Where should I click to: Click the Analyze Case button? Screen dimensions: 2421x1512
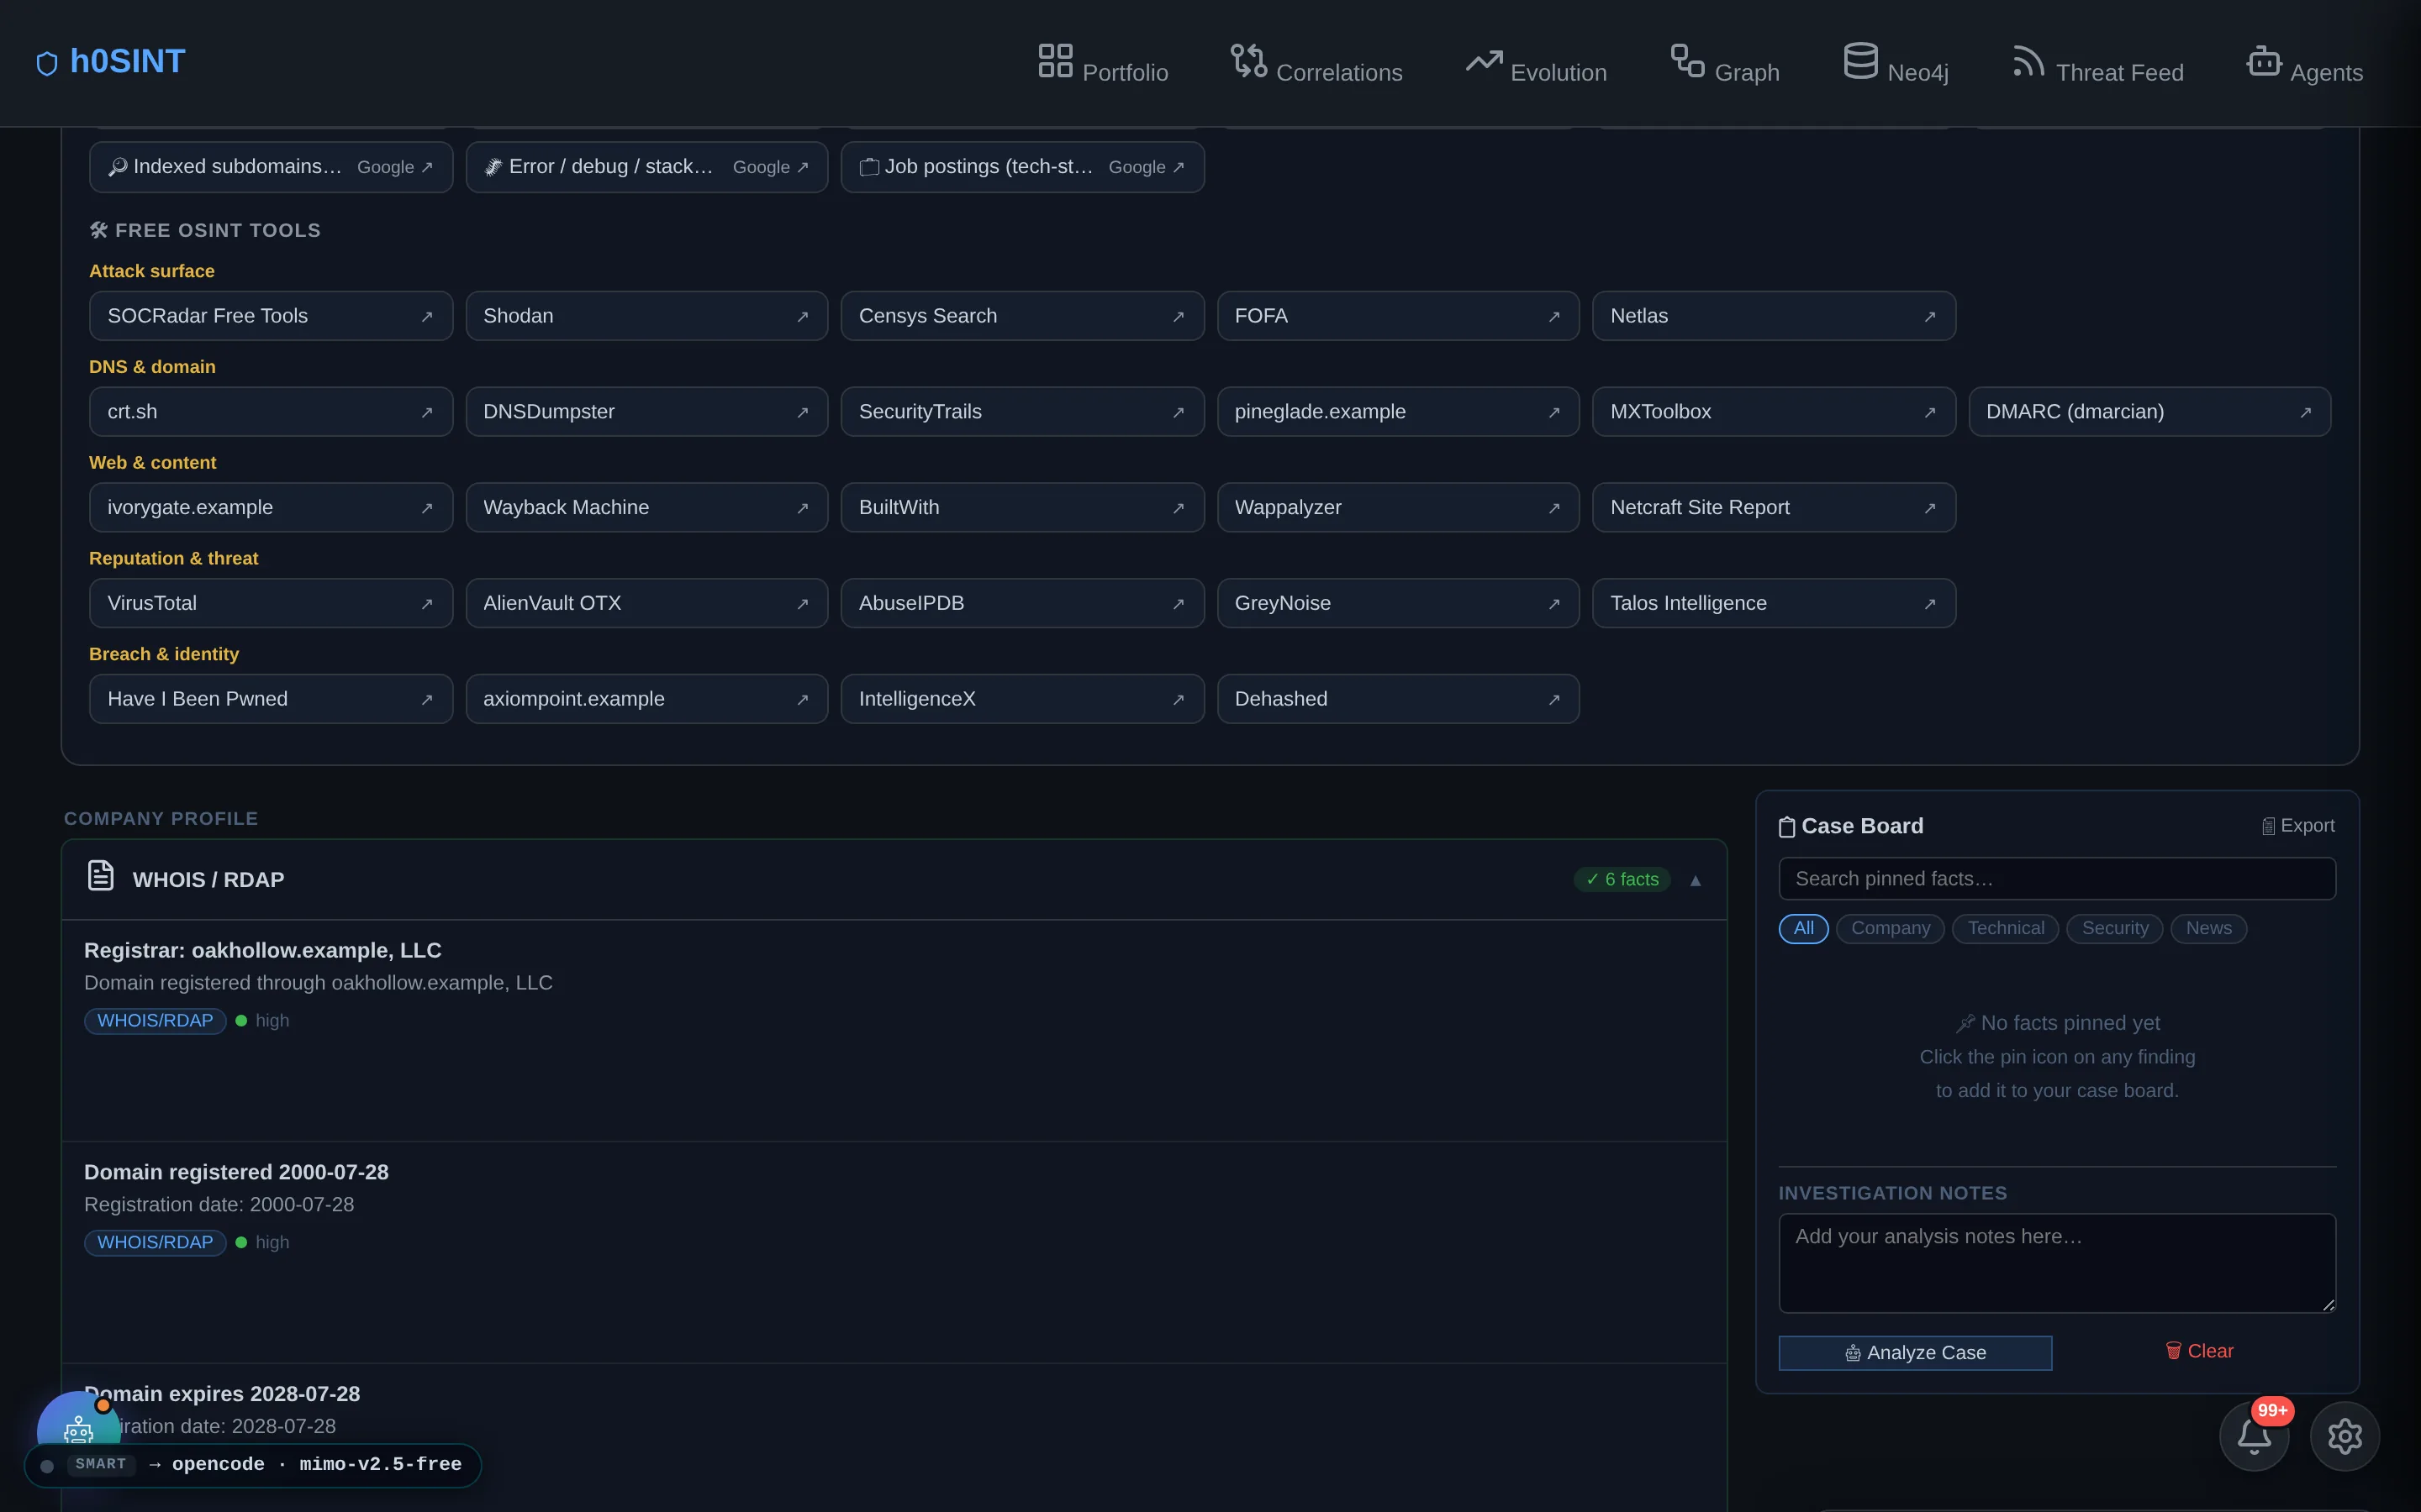point(1915,1353)
